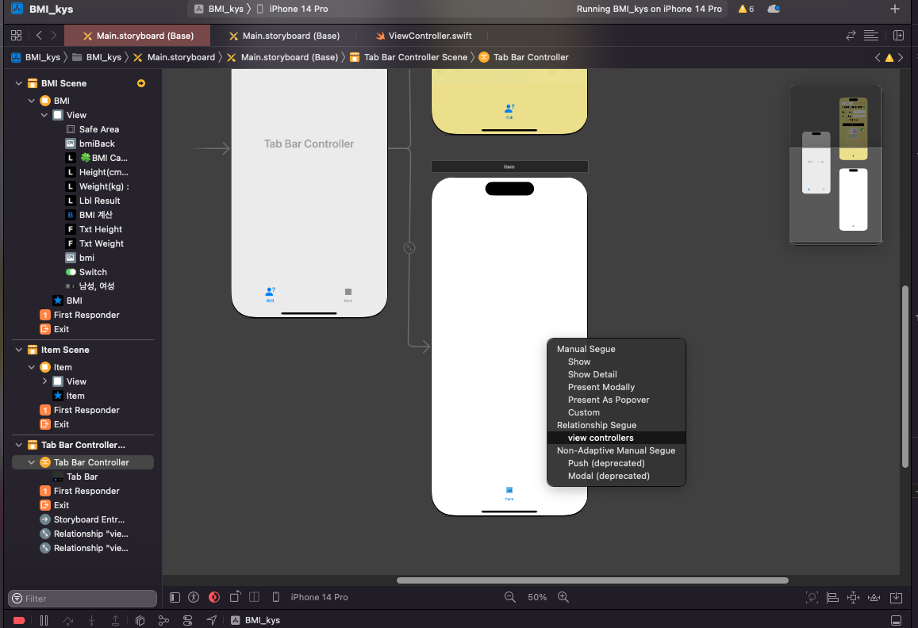Open the cloud status icon
This screenshot has width=918, height=628.
[x=774, y=9]
